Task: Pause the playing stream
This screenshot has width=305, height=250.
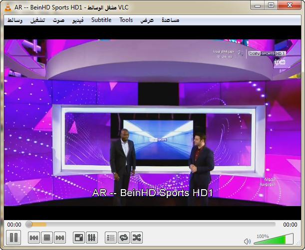Action: coord(14,238)
